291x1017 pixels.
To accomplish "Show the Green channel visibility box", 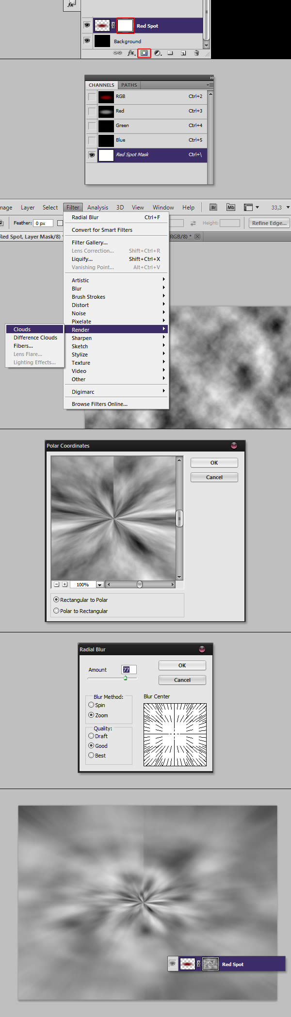I will [92, 126].
